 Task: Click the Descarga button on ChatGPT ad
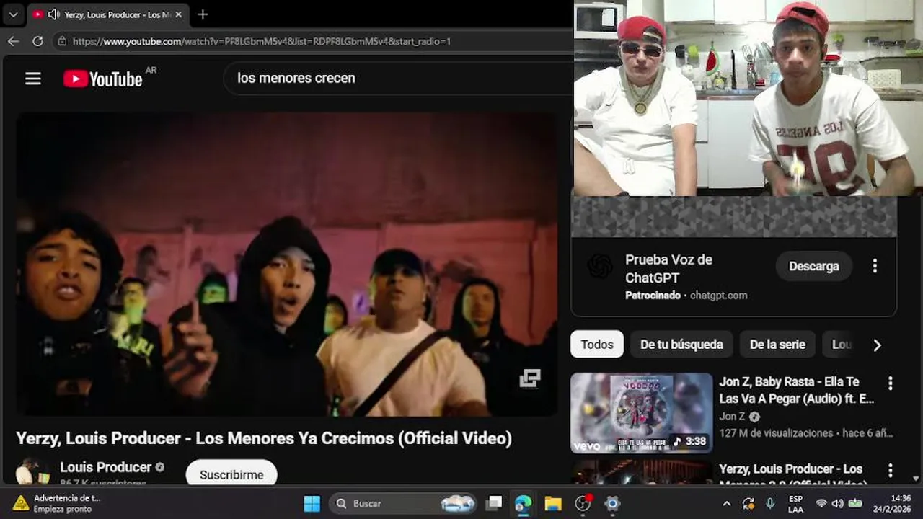click(813, 266)
